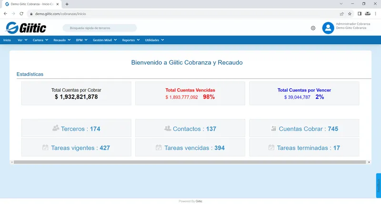Go forward with the browser forward arrow

click(13, 14)
